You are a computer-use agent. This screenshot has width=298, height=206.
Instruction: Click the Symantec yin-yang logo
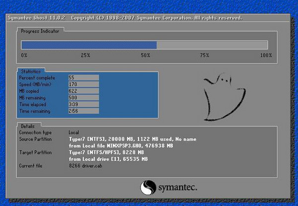click(x=148, y=188)
